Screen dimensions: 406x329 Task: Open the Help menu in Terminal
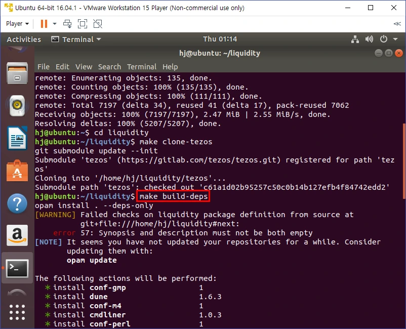(170, 67)
